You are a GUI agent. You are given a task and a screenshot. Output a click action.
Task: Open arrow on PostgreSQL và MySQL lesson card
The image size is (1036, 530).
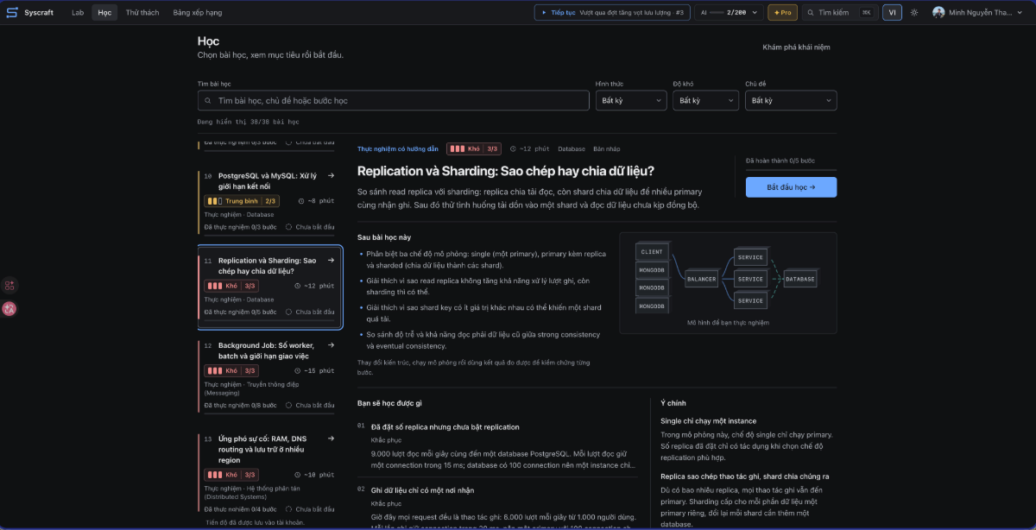pyautogui.click(x=331, y=175)
